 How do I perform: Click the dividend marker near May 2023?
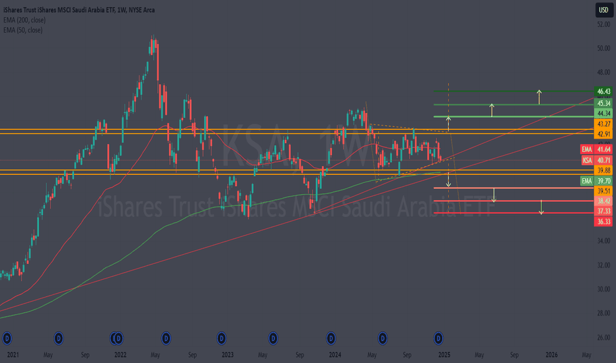tap(273, 338)
